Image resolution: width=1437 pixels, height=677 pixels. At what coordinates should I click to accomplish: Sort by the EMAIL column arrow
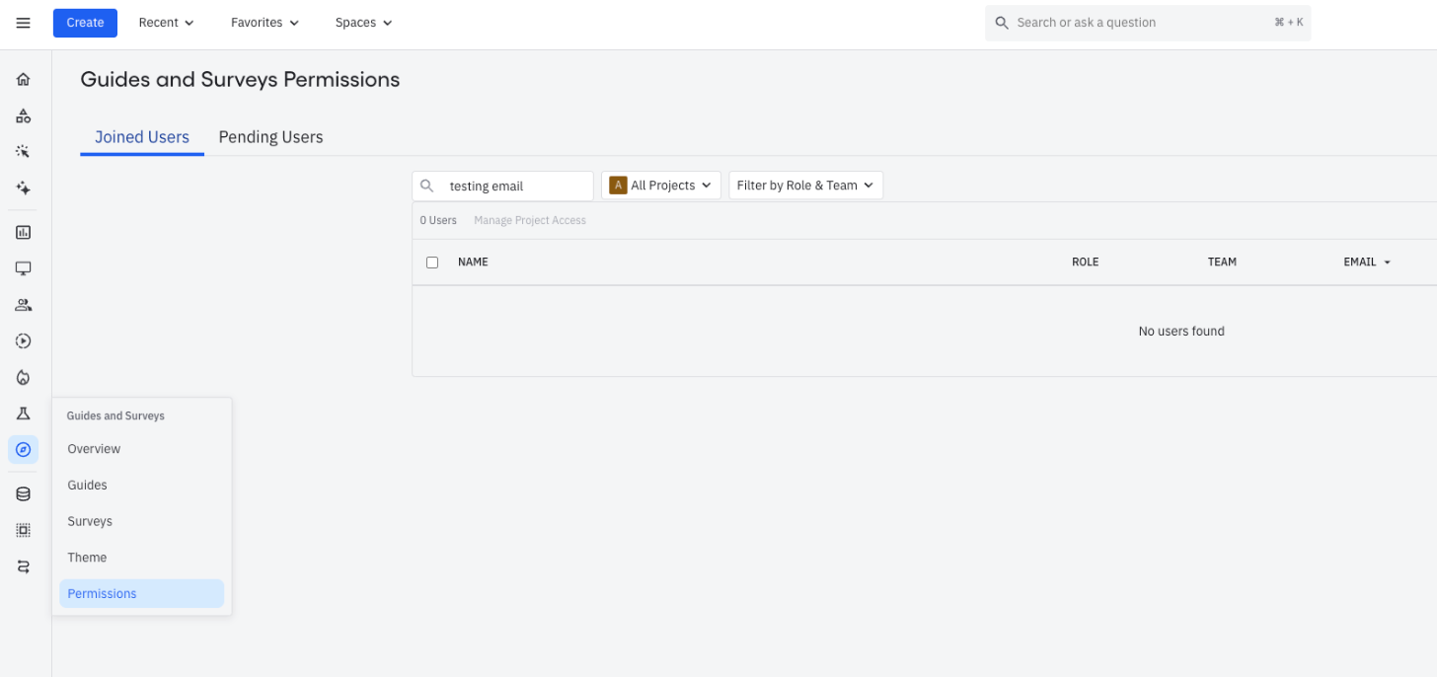pyautogui.click(x=1388, y=263)
